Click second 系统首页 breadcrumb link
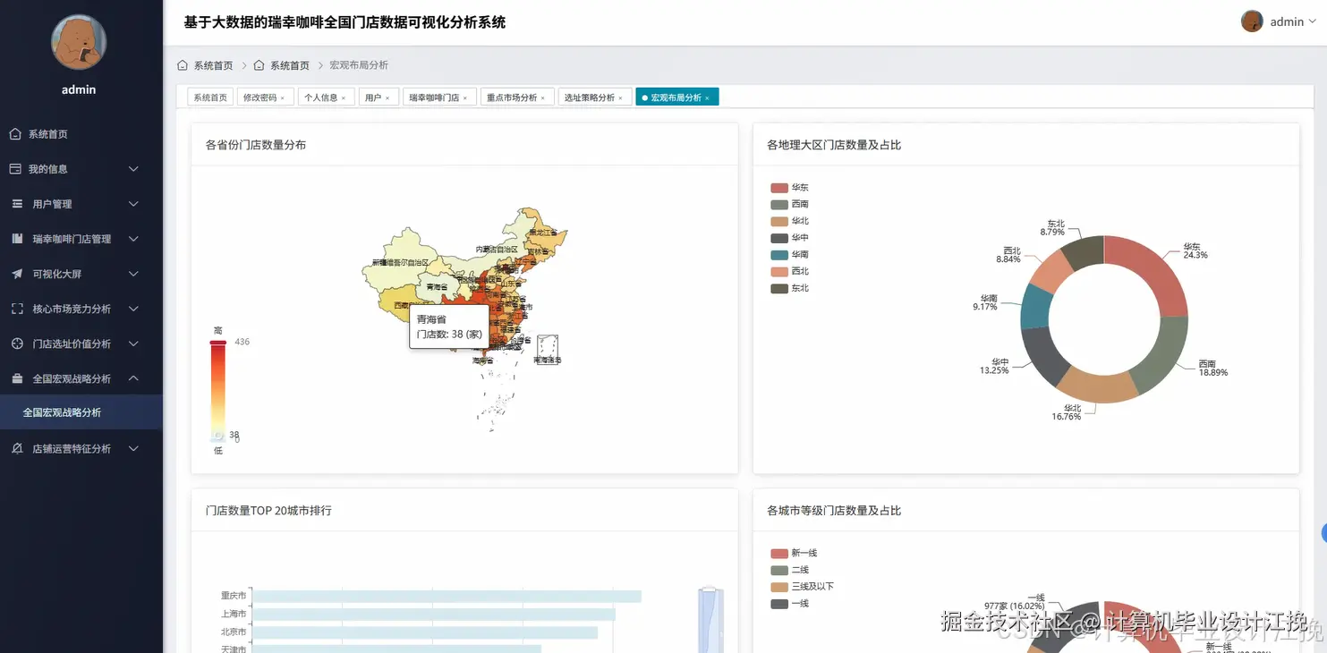Image resolution: width=1327 pixels, height=653 pixels. point(290,65)
